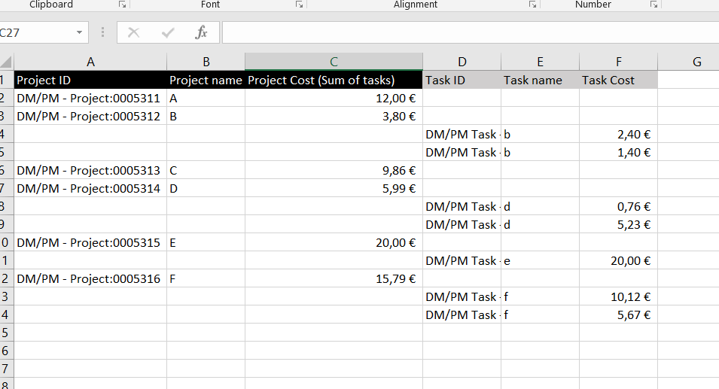The height and width of the screenshot is (389, 719).
Task: Select cell DM/PM - Project:0005311
Action: (90, 98)
